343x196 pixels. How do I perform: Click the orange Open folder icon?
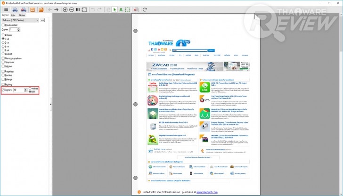pyautogui.click(x=41, y=9)
